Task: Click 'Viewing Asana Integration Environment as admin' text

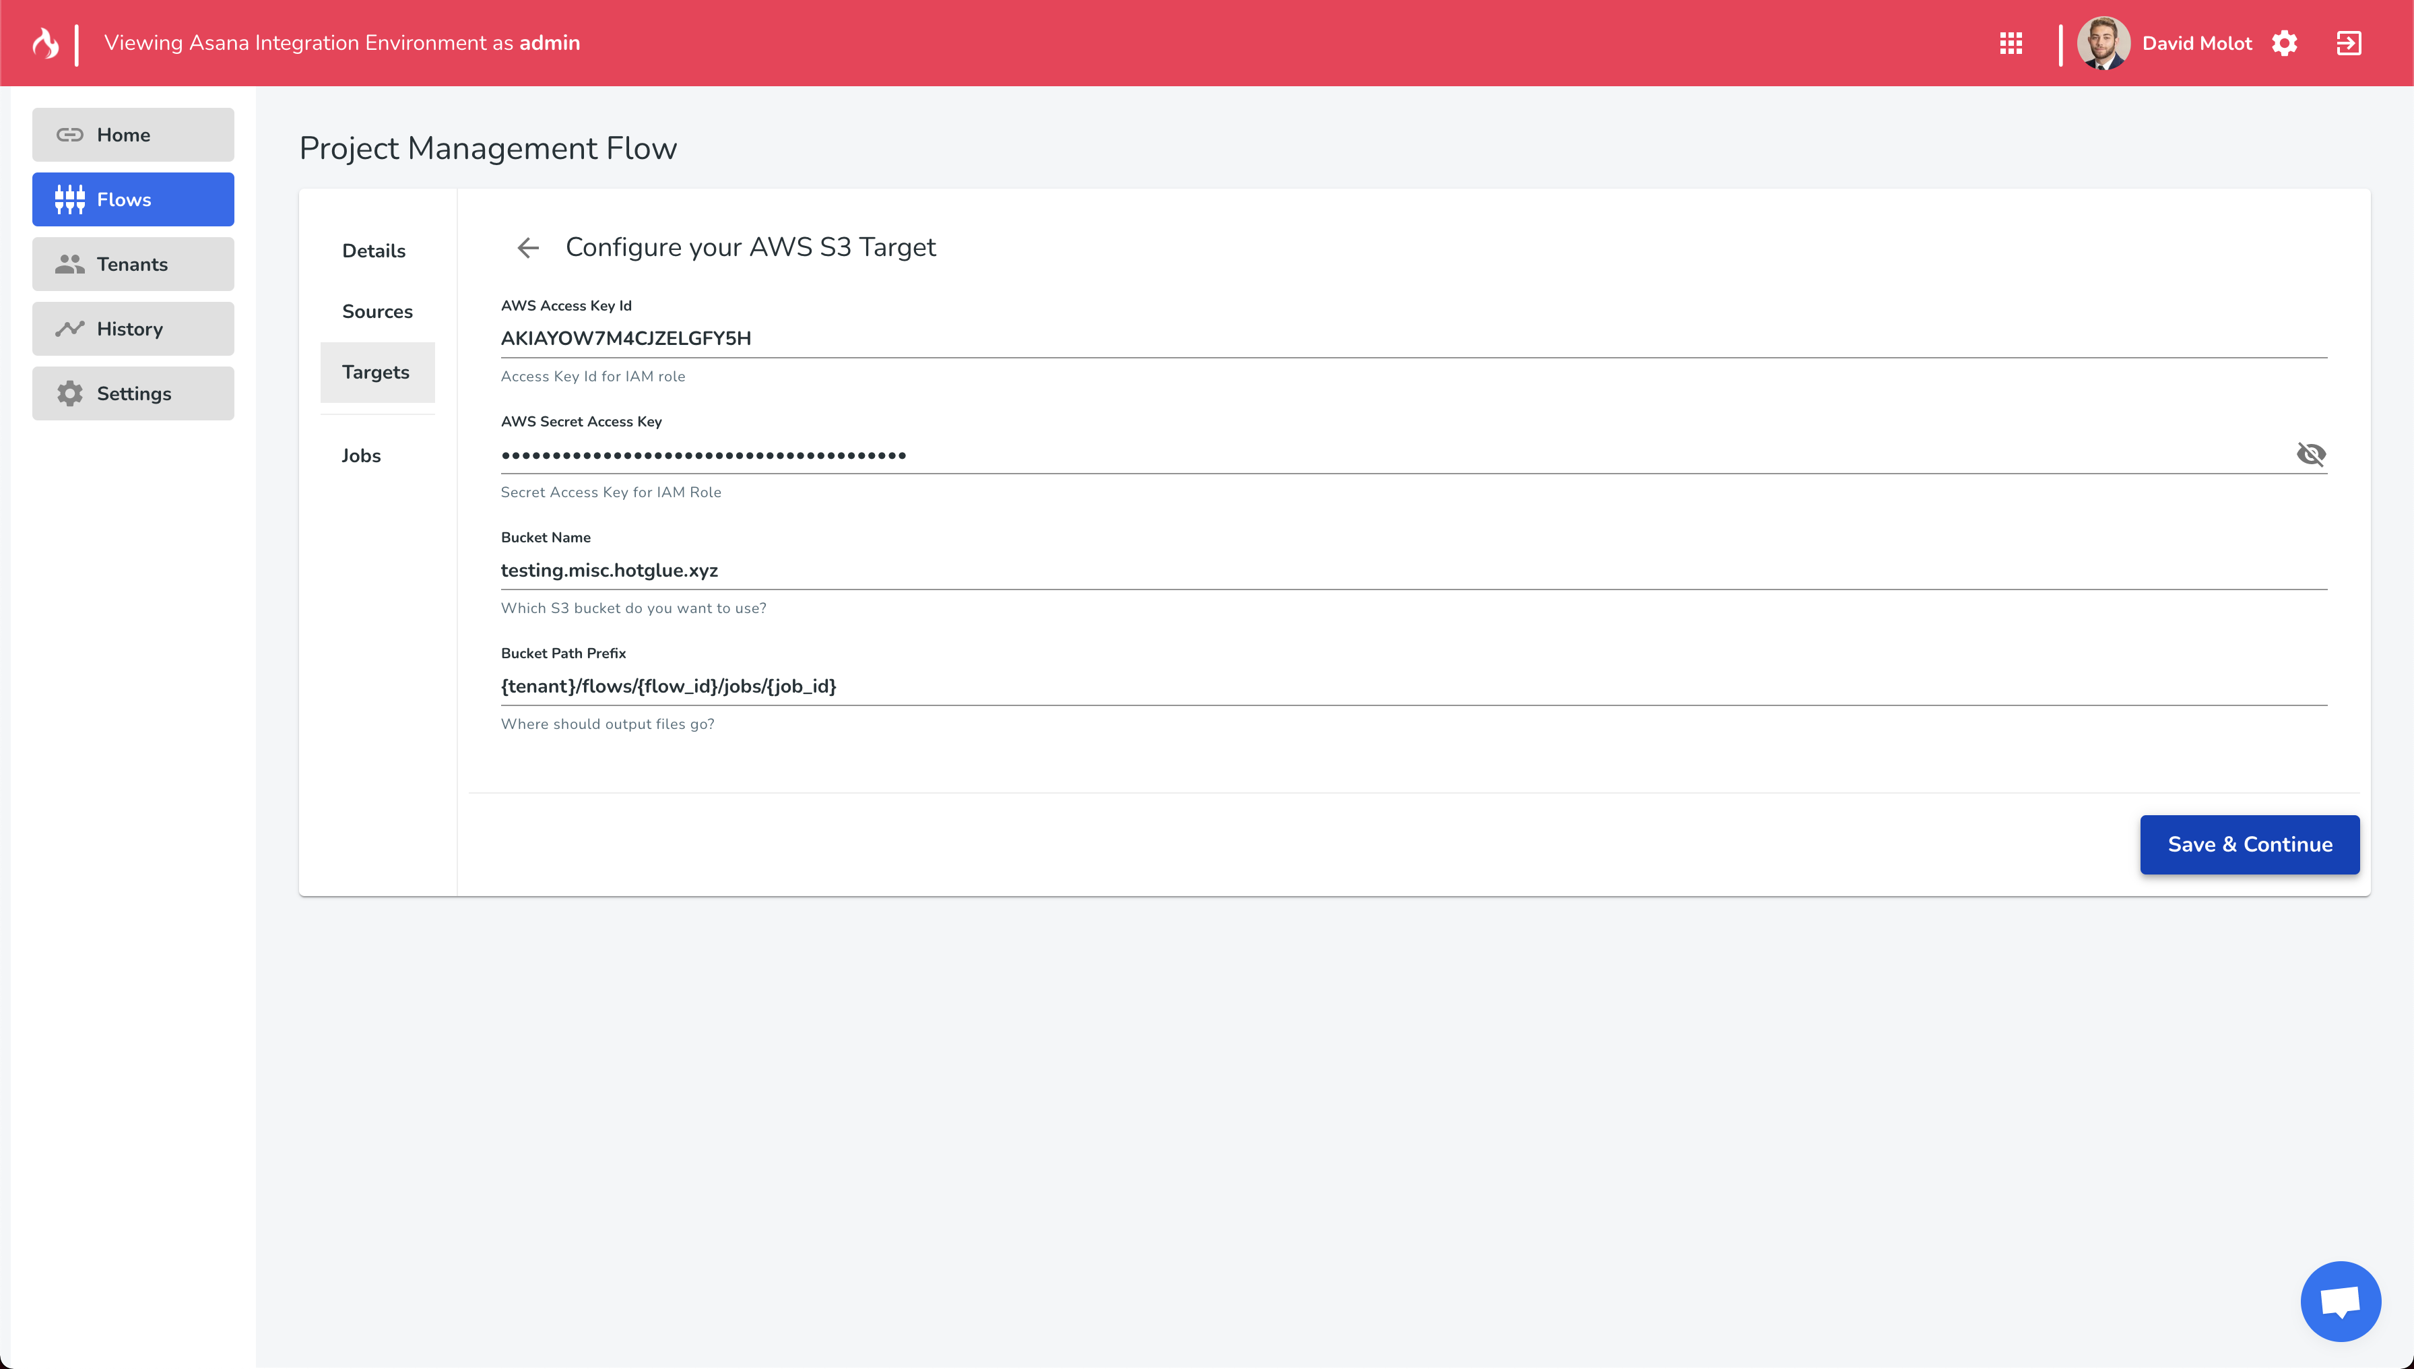Action: 342,43
